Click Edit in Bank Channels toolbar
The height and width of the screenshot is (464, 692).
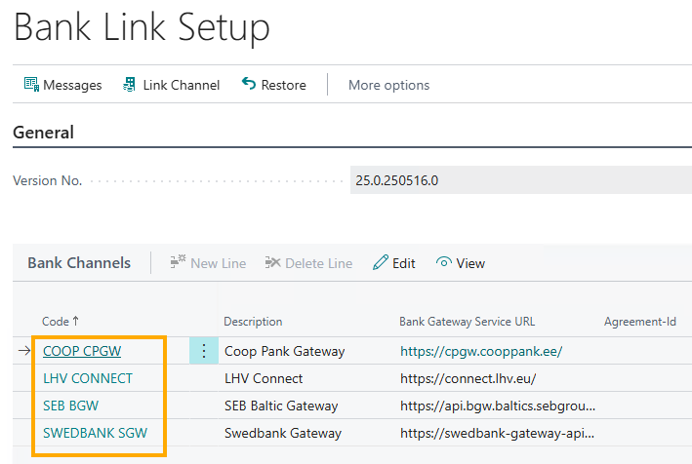coord(393,263)
